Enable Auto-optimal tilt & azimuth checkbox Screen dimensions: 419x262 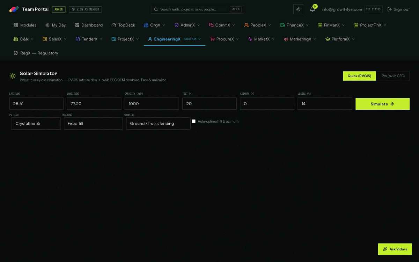[x=194, y=121]
